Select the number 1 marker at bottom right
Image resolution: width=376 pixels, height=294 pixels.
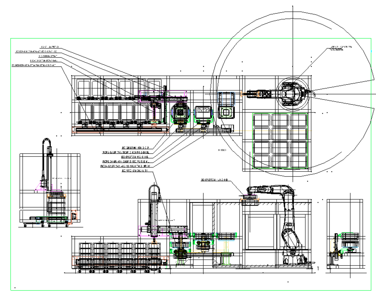click(318, 268)
